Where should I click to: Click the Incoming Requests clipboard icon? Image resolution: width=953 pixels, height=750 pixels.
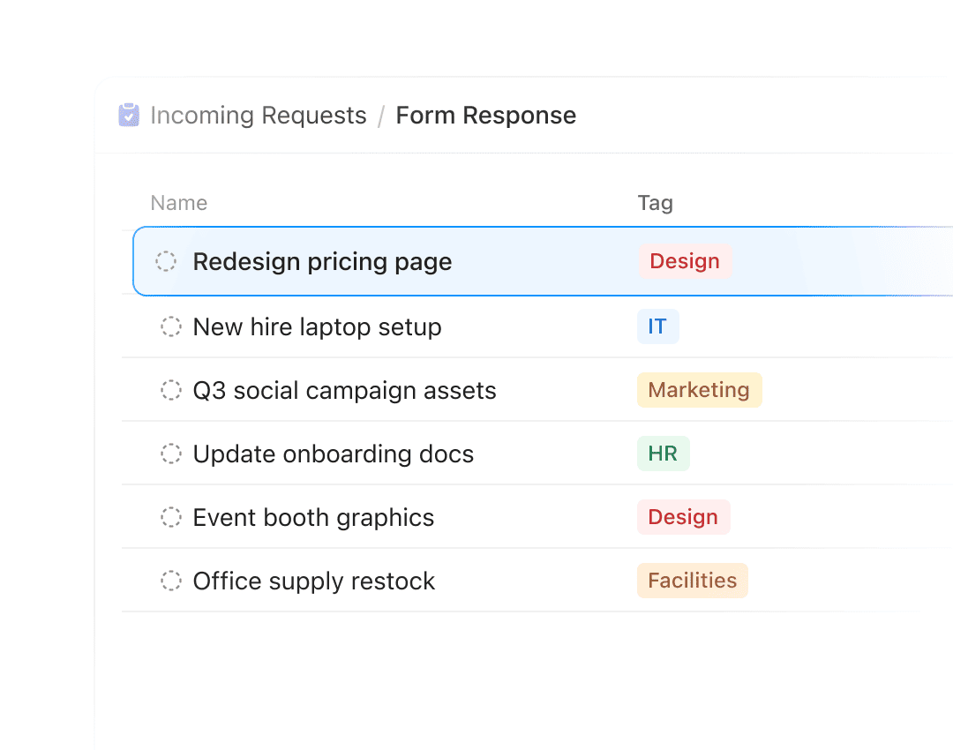tap(128, 115)
